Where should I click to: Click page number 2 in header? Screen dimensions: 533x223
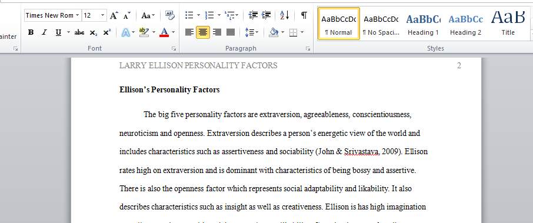pyautogui.click(x=459, y=65)
